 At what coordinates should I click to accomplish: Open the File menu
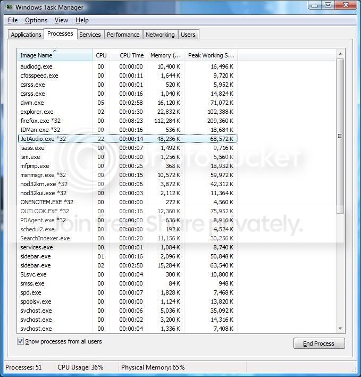point(13,20)
